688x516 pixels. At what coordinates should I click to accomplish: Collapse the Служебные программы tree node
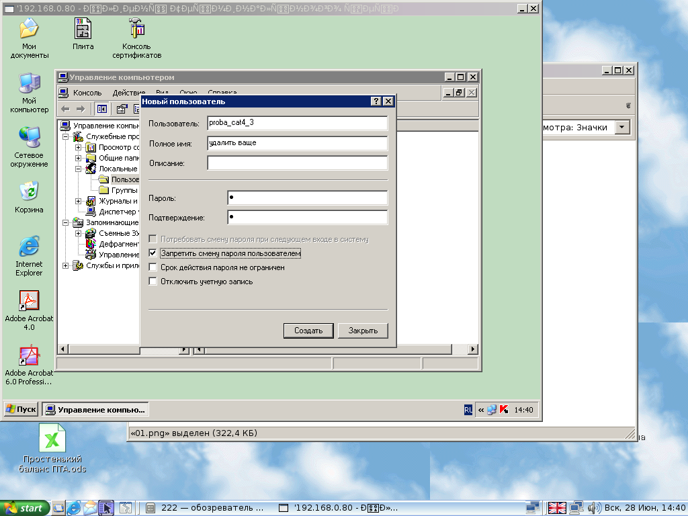pos(66,137)
